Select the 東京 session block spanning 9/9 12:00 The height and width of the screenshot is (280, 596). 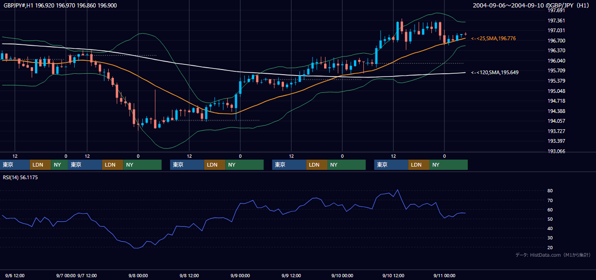pos(289,165)
